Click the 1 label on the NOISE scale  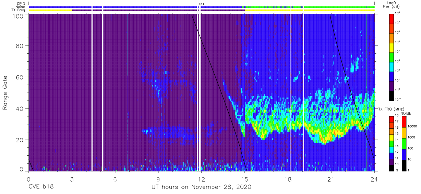(x=408, y=170)
